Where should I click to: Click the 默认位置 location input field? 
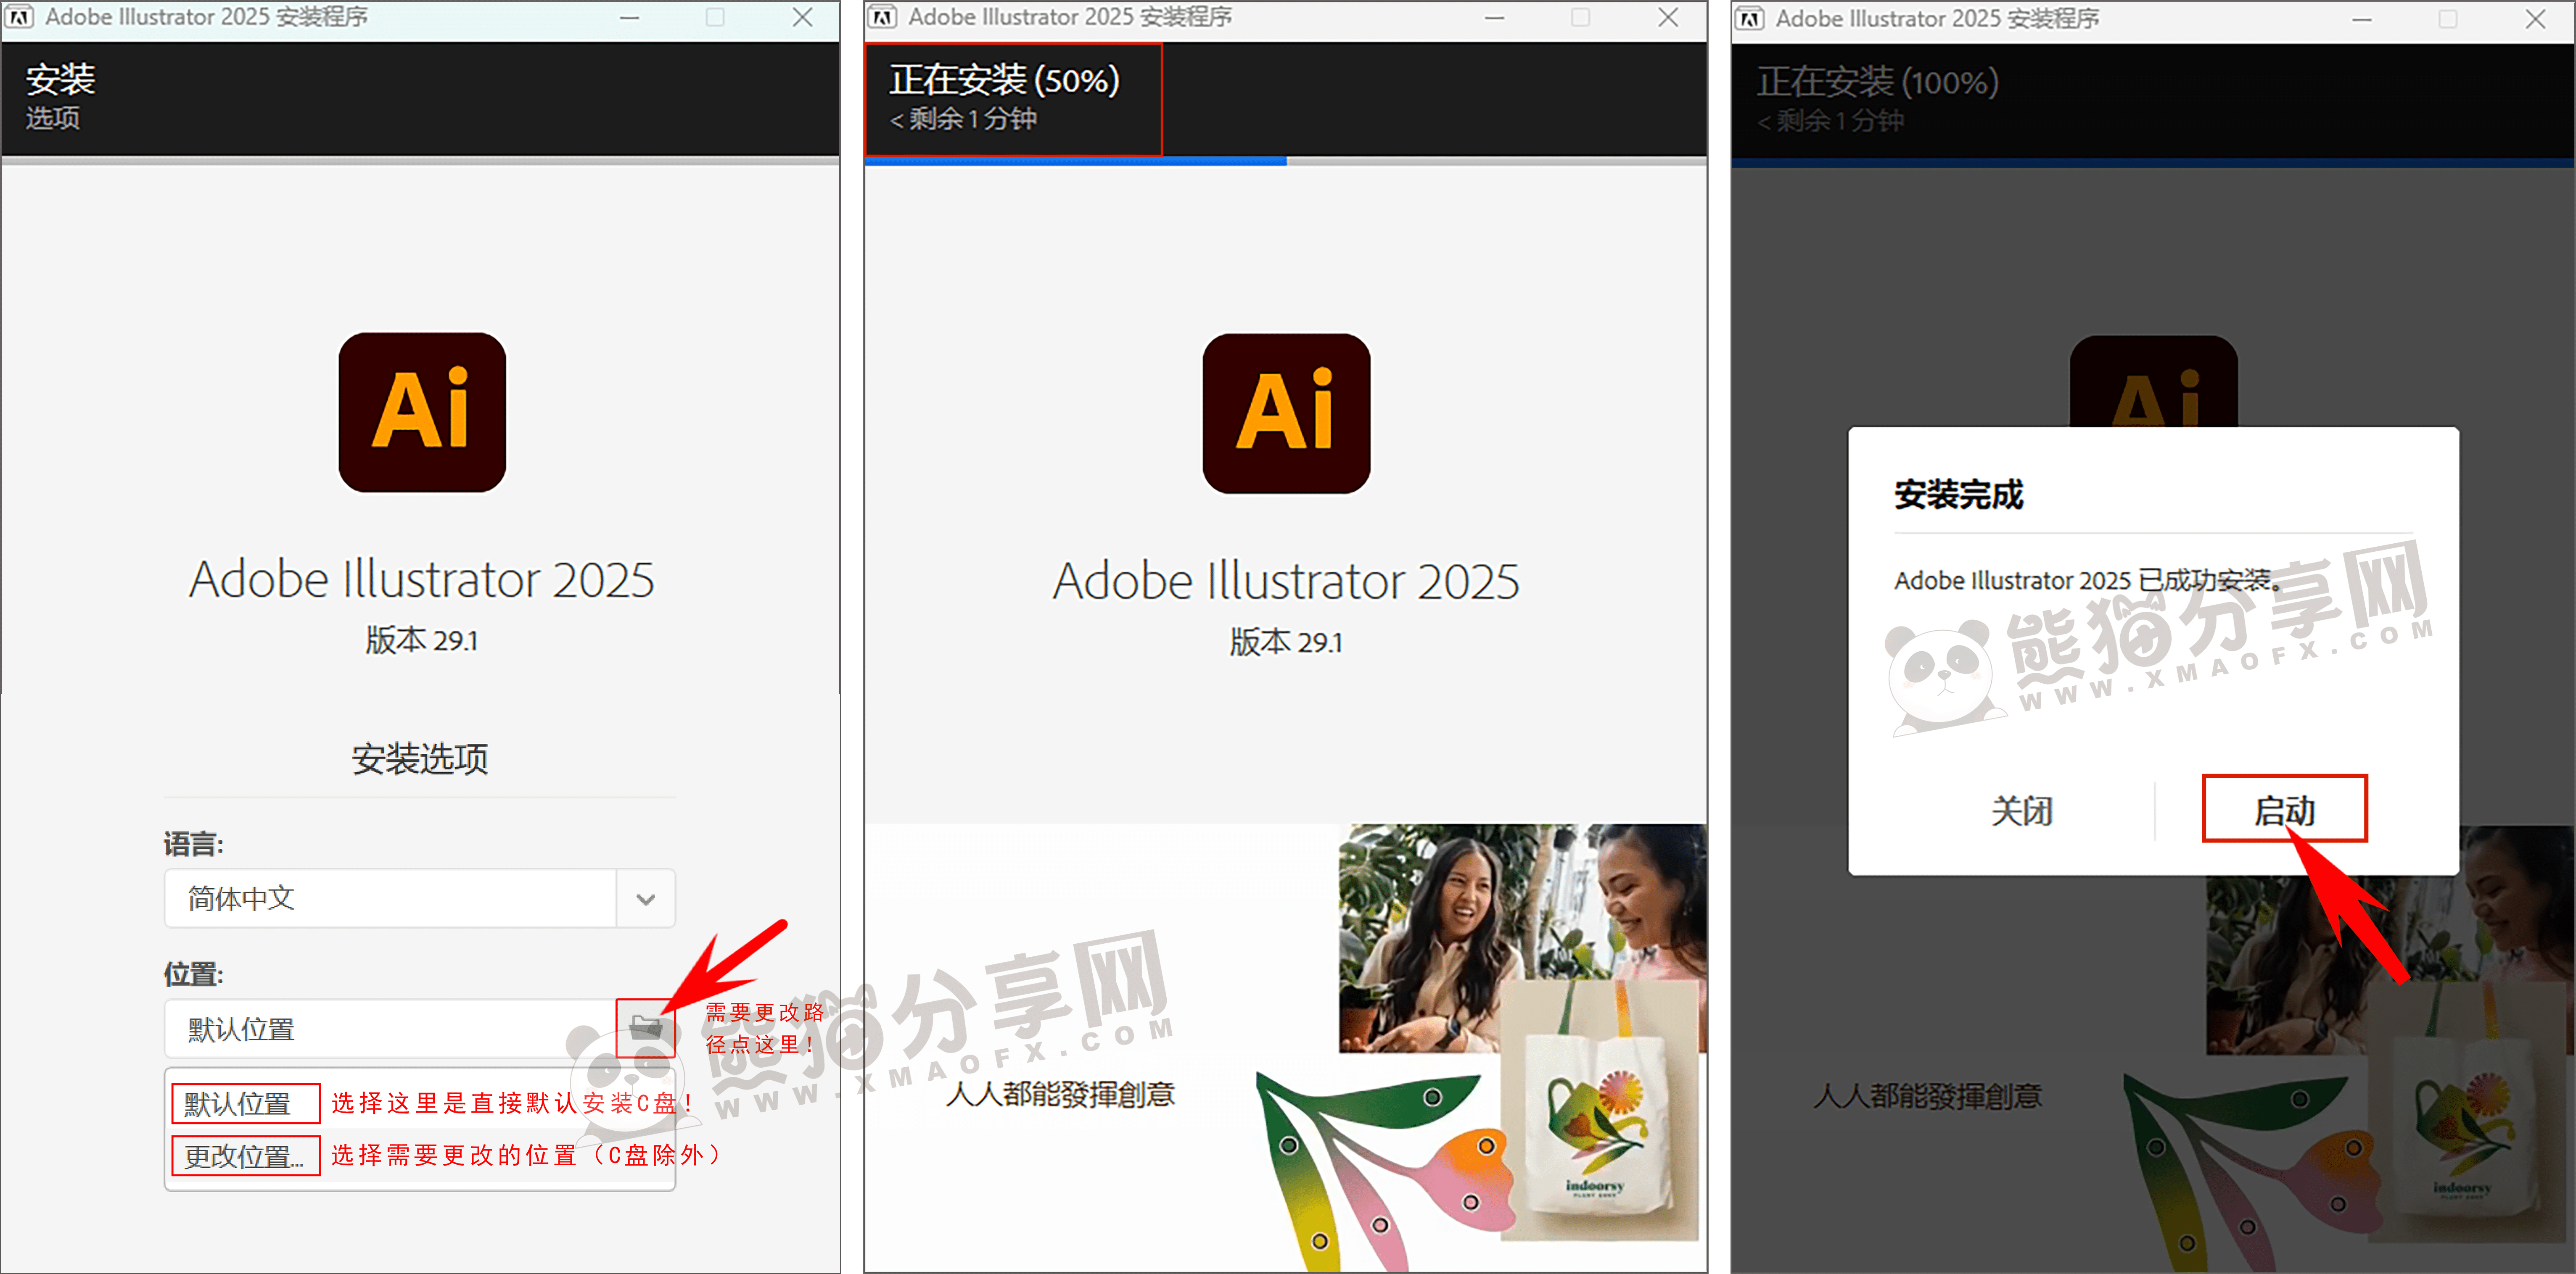[391, 1028]
